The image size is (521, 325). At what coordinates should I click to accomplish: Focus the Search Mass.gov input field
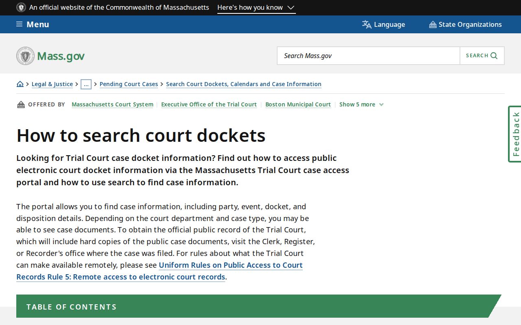tap(368, 56)
